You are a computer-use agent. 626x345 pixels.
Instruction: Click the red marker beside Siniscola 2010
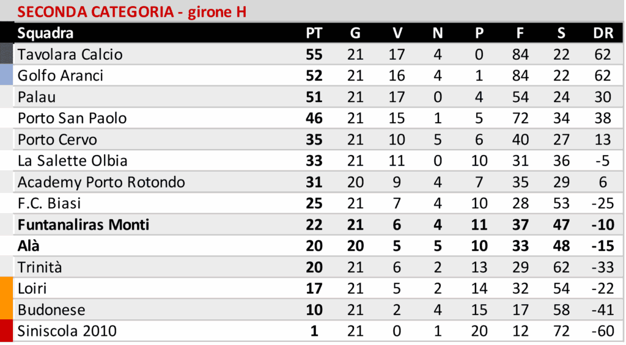point(7,331)
